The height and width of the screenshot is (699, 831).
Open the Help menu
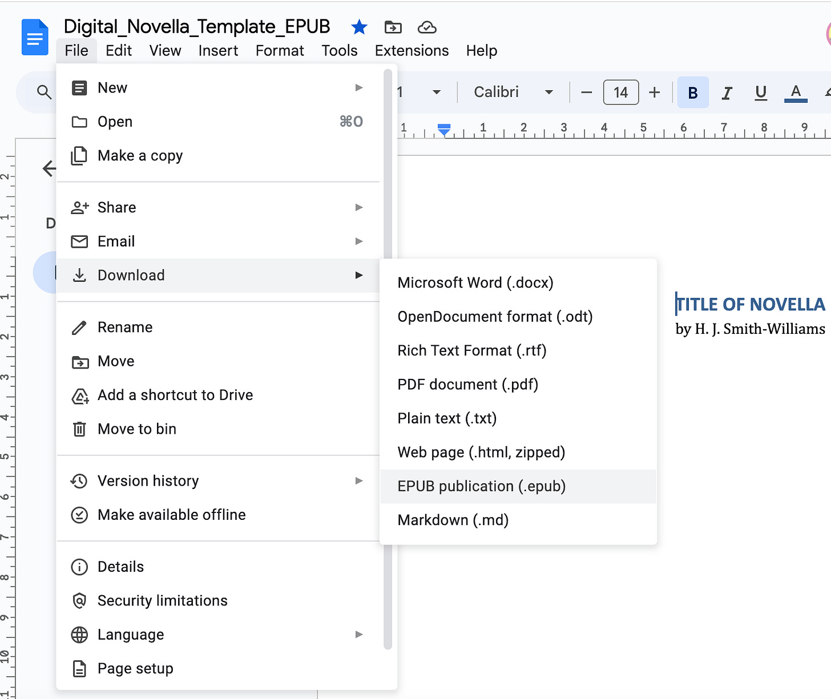point(481,51)
